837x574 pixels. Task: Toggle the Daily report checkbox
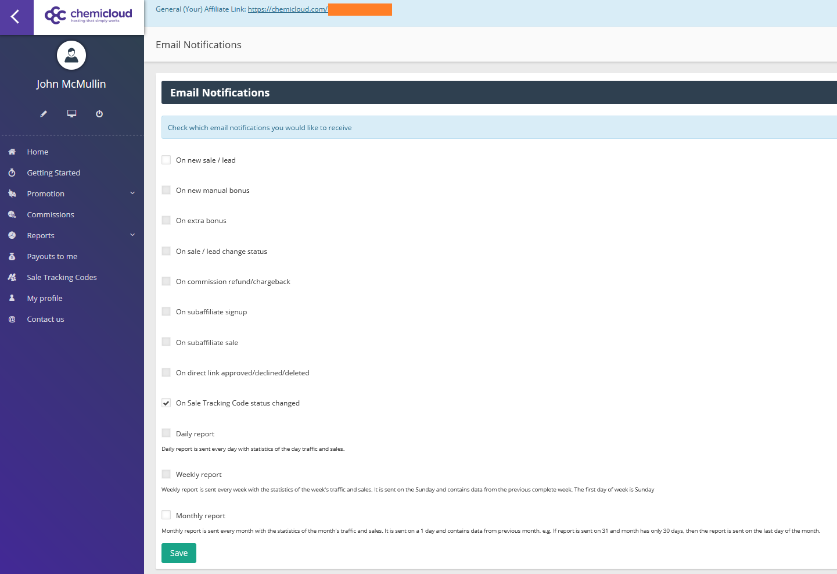pyautogui.click(x=166, y=433)
